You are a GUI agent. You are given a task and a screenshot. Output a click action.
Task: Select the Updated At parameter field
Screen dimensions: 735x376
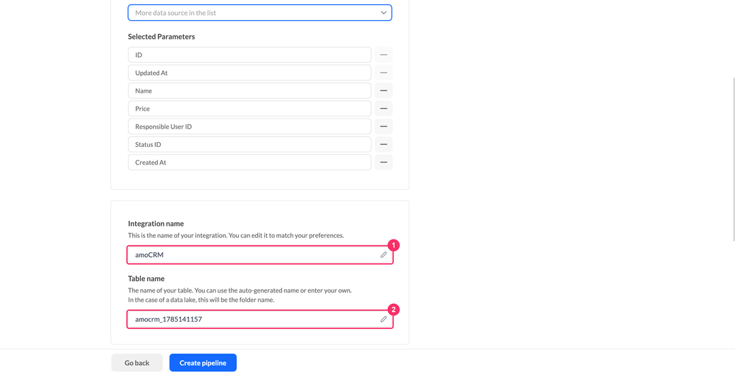pos(249,73)
